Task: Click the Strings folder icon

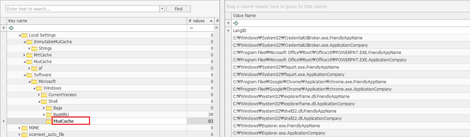Action: 34,48
